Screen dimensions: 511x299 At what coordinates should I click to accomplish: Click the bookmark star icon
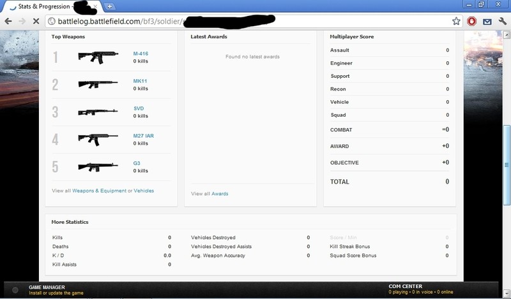tap(456, 21)
